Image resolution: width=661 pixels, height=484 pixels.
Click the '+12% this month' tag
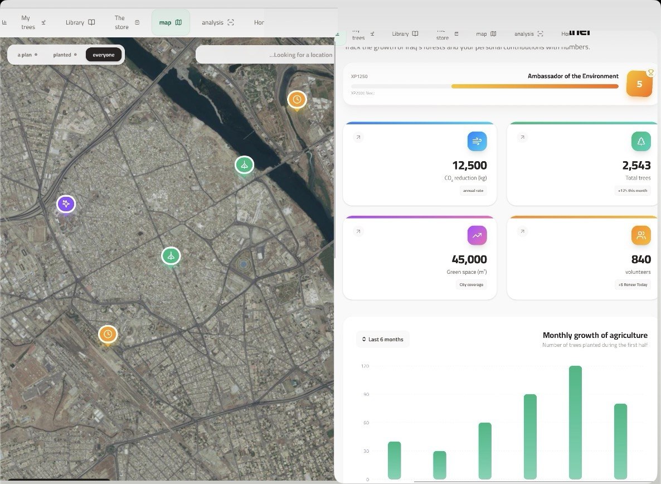pyautogui.click(x=633, y=191)
